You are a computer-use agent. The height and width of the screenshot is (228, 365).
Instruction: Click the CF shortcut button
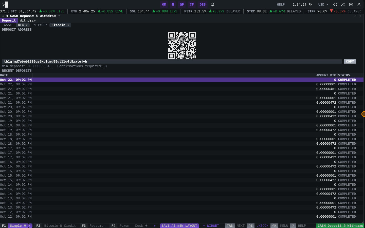tap(192, 5)
